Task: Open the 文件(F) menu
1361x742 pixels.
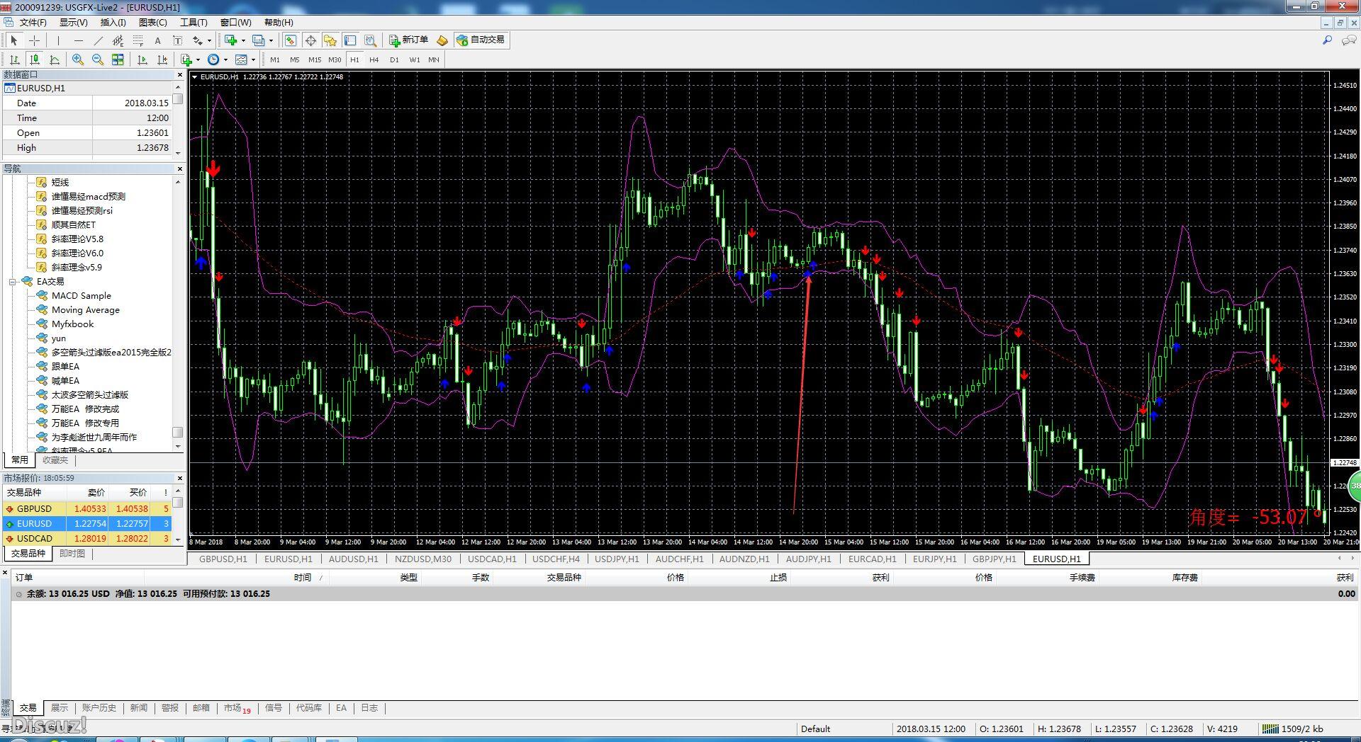Action: [x=33, y=23]
